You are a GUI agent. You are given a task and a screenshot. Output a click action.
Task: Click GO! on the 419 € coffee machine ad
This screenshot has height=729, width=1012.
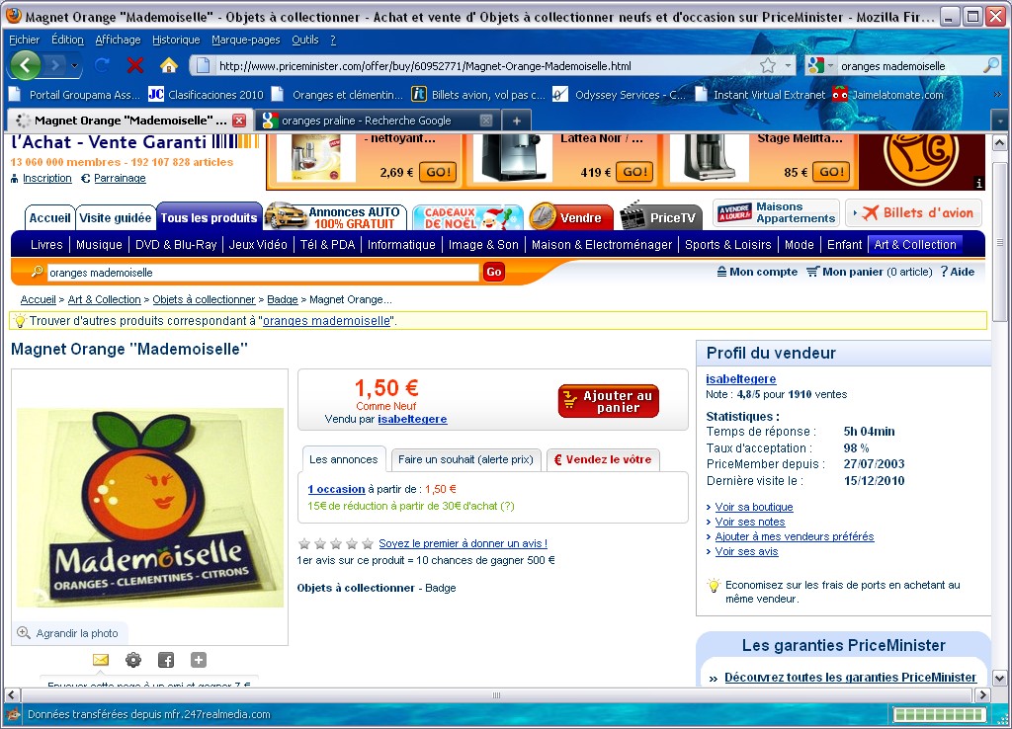coord(634,172)
